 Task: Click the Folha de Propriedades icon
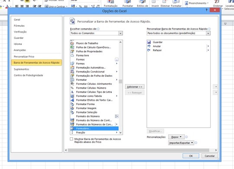[x=72, y=51]
